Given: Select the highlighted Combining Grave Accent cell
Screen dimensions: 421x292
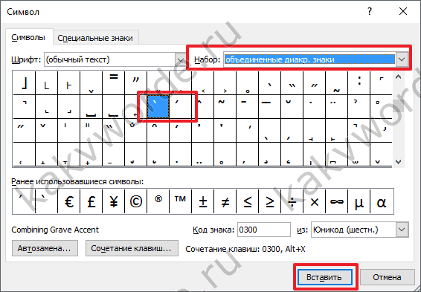Looking at the screenshot, I should [x=158, y=106].
